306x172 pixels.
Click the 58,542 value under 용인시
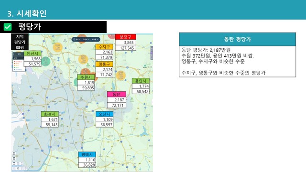click(x=141, y=91)
